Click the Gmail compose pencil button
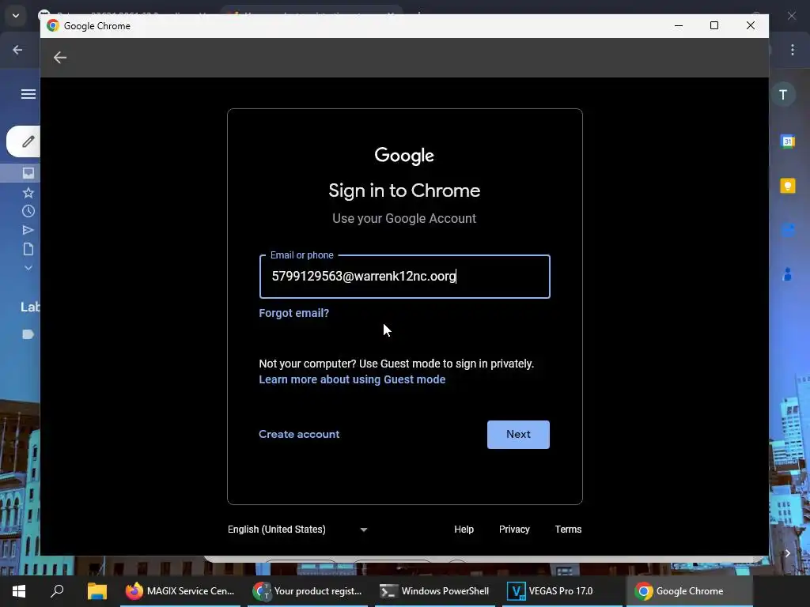The height and width of the screenshot is (607, 810). [x=25, y=141]
